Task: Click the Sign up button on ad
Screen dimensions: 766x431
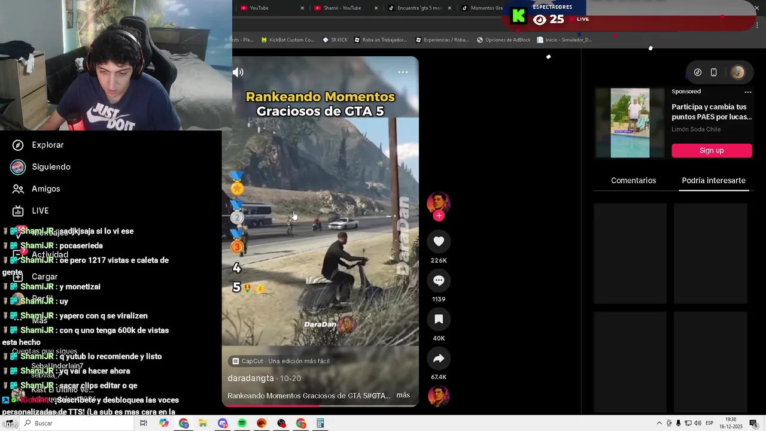Action: [x=712, y=150]
